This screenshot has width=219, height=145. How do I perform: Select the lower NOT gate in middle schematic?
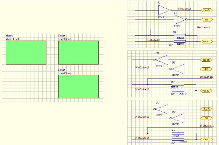tap(178, 69)
